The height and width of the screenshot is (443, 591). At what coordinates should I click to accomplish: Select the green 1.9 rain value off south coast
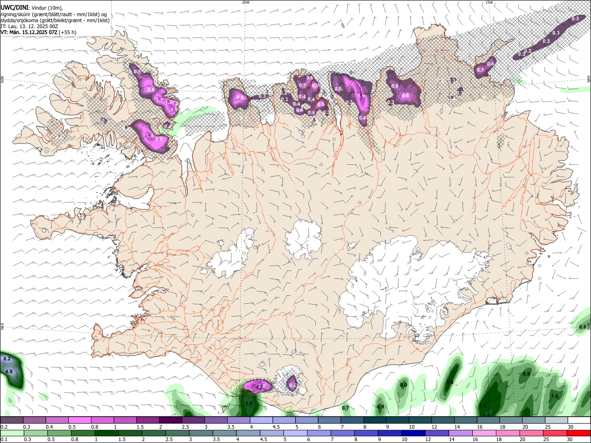click(249, 403)
